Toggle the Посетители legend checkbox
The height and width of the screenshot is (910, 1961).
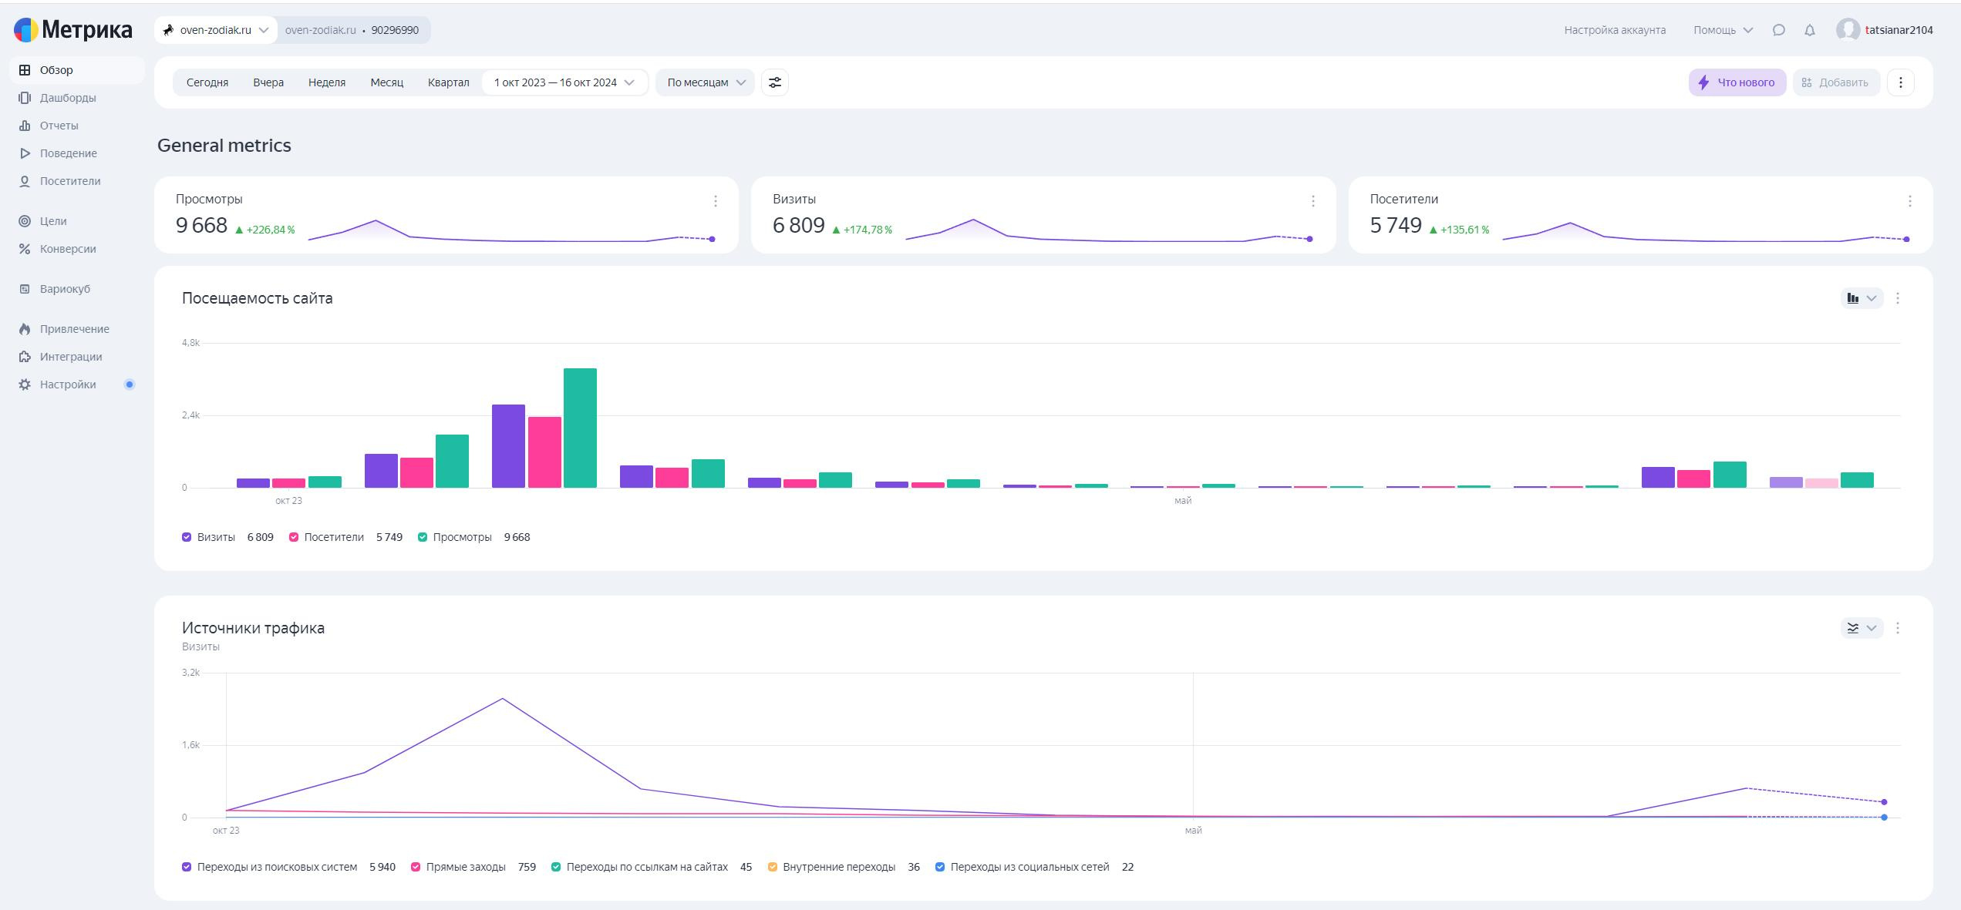pyautogui.click(x=294, y=537)
